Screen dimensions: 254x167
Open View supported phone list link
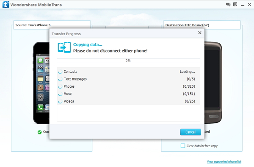tap(224, 161)
